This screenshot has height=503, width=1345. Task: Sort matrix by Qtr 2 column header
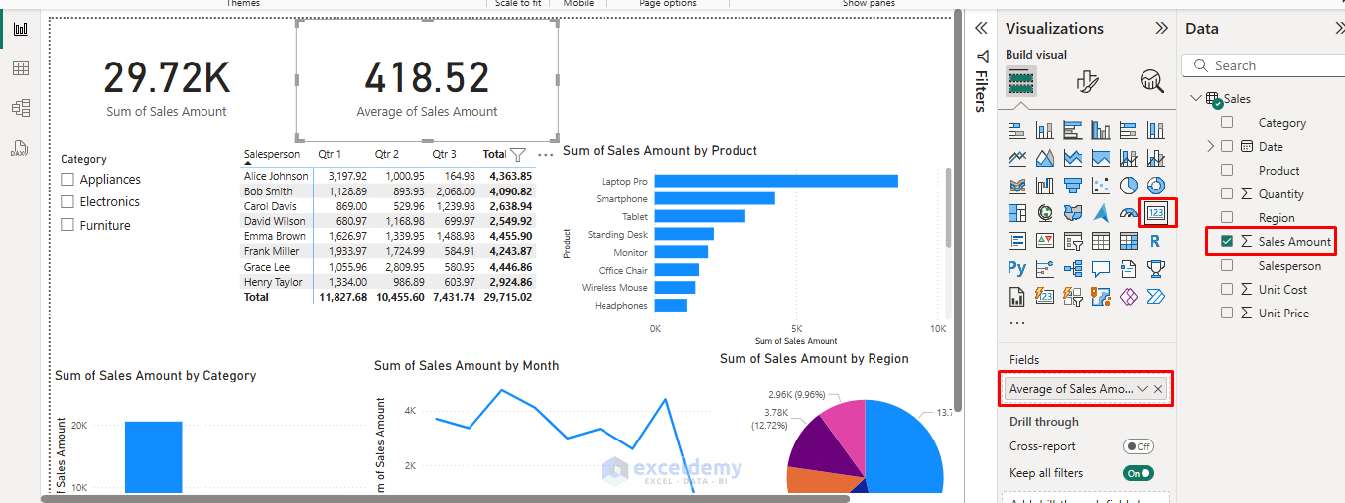click(387, 154)
